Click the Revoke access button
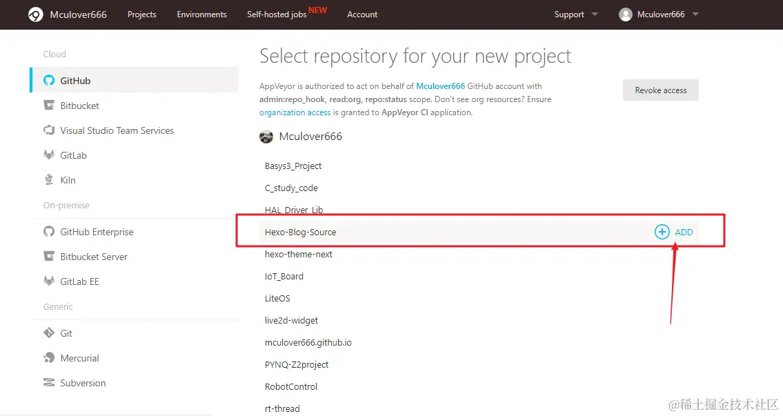Viewport: 783px width, 416px height. (661, 90)
